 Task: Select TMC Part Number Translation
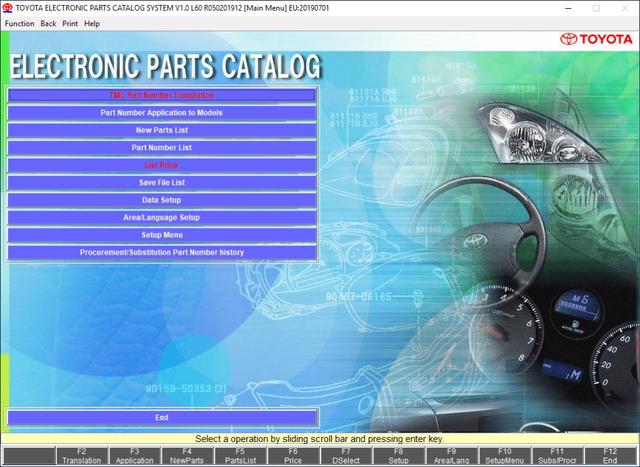pos(161,95)
